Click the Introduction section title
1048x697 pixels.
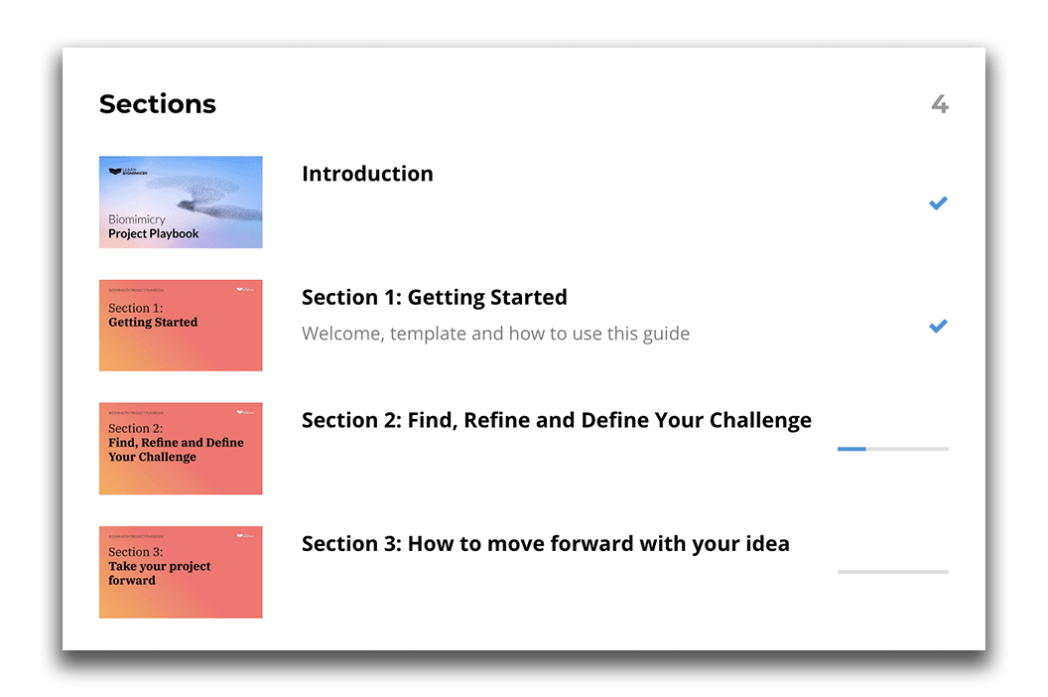(x=367, y=174)
